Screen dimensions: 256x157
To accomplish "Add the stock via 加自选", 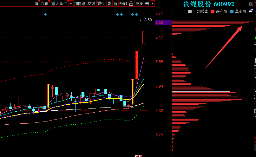I will point(80,3).
